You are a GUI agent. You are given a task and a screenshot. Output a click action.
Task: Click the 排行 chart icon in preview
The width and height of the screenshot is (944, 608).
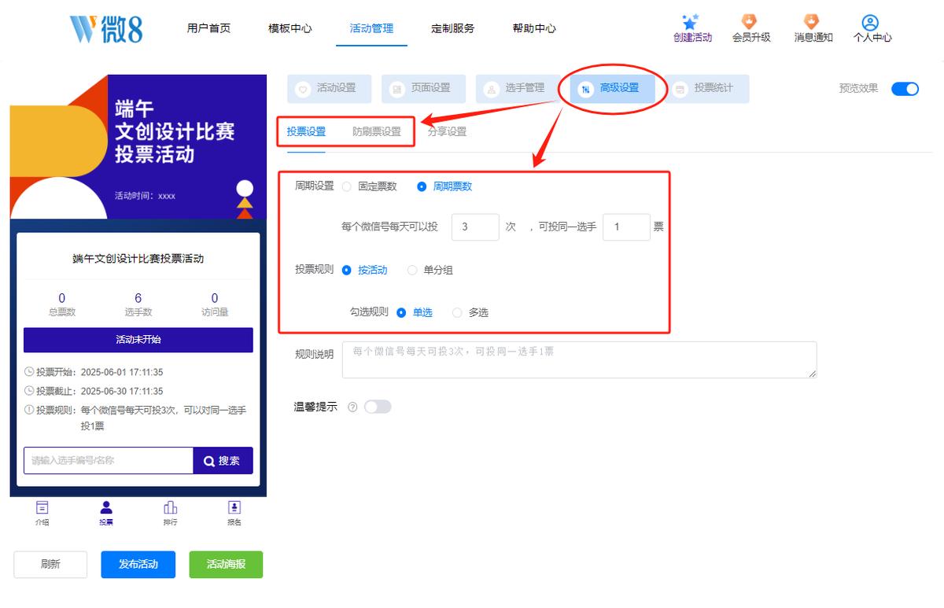[170, 507]
